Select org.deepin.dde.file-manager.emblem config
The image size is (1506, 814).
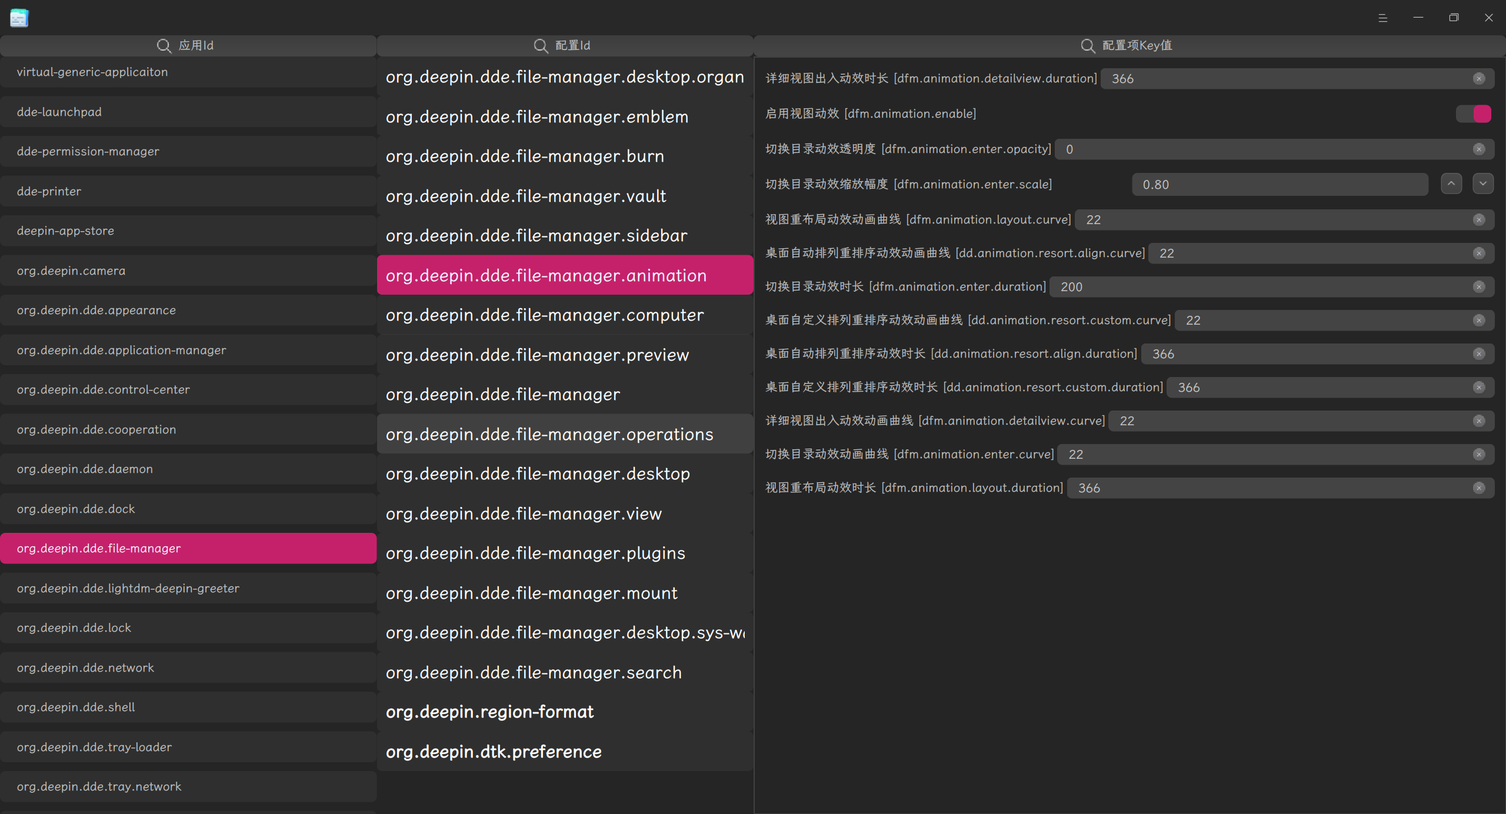tap(565, 116)
